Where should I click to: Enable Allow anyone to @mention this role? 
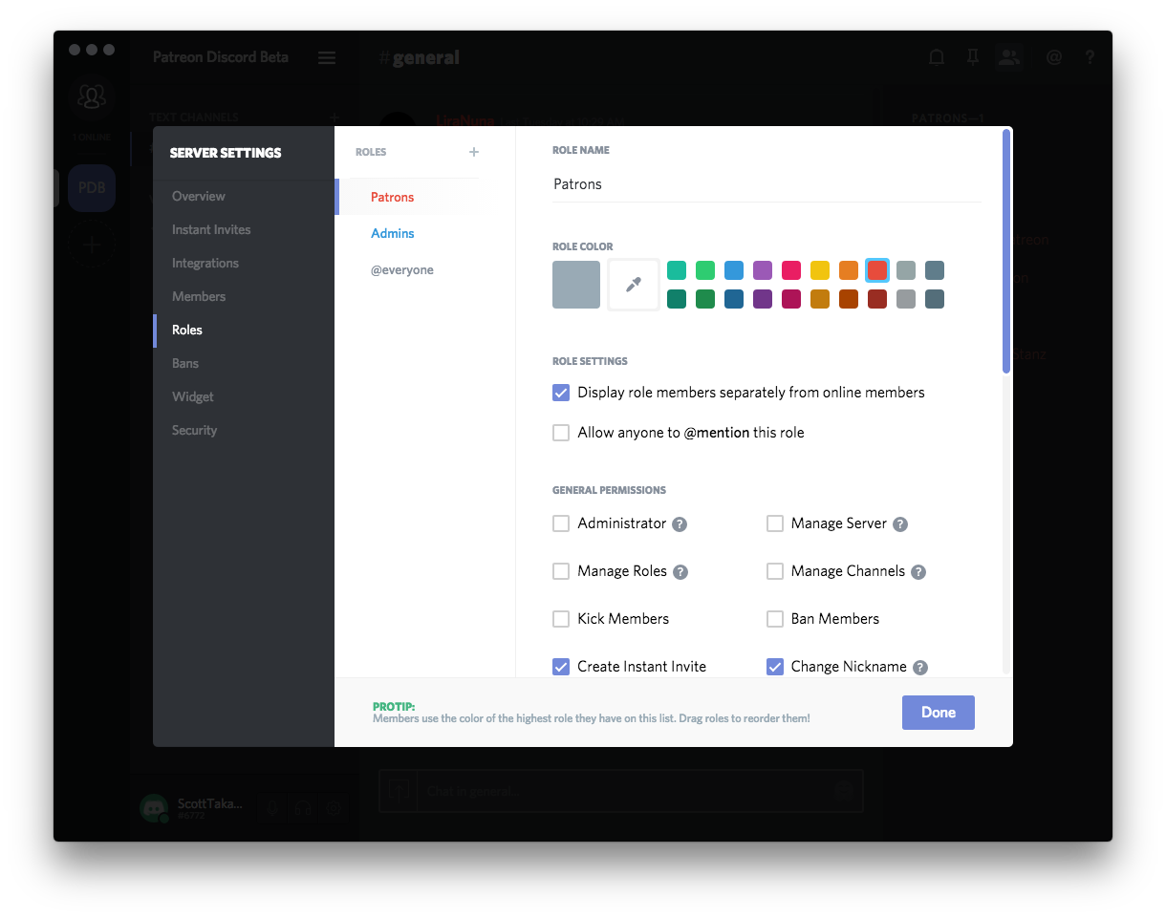pyautogui.click(x=561, y=433)
